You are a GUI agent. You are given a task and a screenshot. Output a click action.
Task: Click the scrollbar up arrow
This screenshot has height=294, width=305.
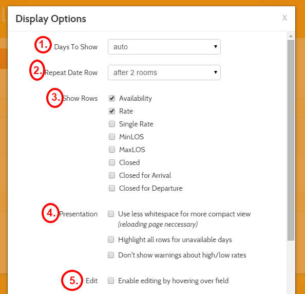tap(291, 36)
